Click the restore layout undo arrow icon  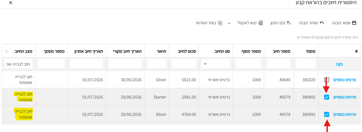tap(322, 23)
